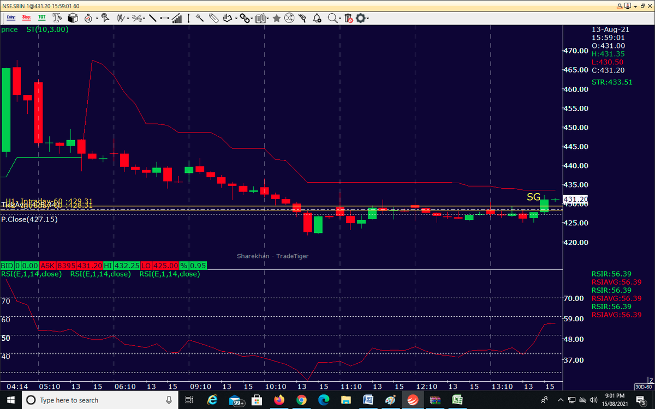Expand the book icon dropdown arrow
The width and height of the screenshot is (655, 409).
point(268,19)
